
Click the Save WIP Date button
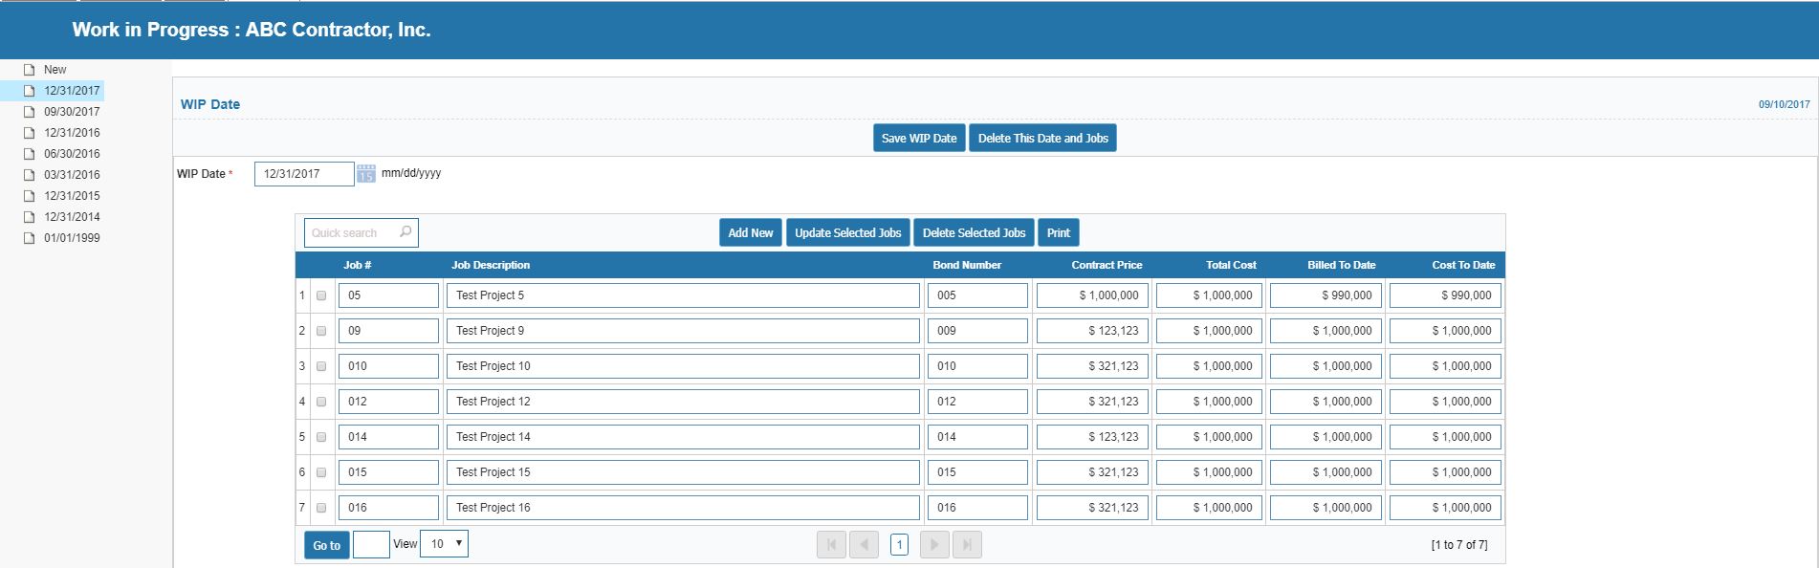918,139
